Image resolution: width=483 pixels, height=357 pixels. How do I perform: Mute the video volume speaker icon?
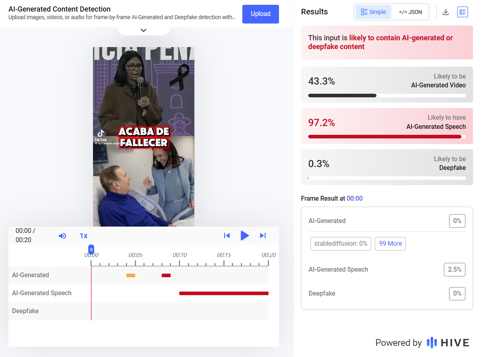tap(62, 236)
